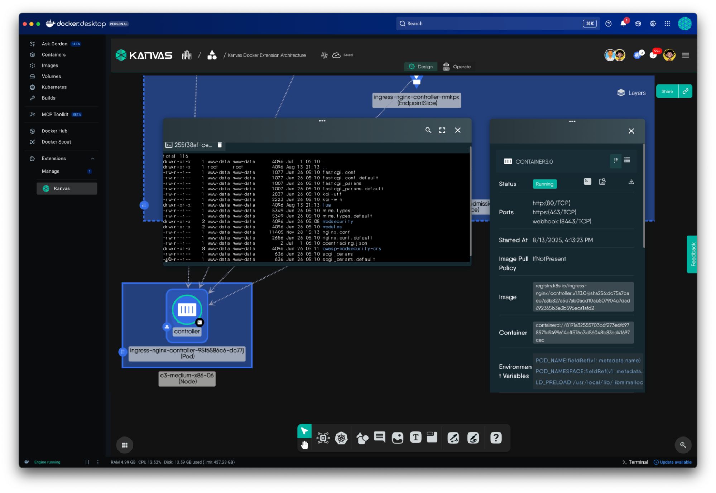Open Kanvas hamburger menu
This screenshot has height=493, width=716.
pyautogui.click(x=685, y=55)
